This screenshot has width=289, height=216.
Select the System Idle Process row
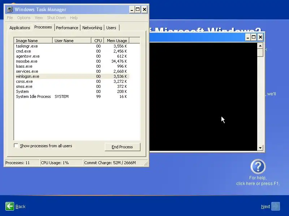[x=72, y=96]
